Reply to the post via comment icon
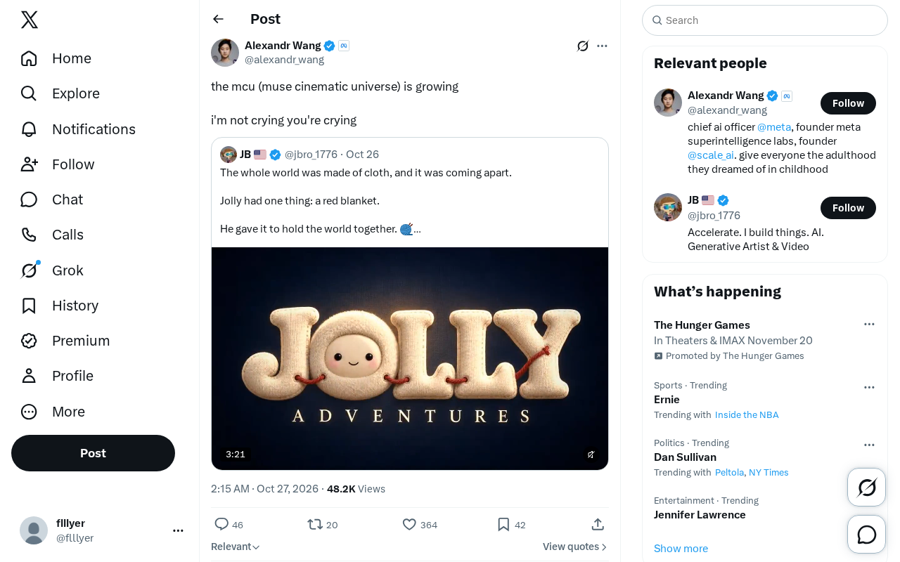The width and height of the screenshot is (900, 562). (x=221, y=524)
